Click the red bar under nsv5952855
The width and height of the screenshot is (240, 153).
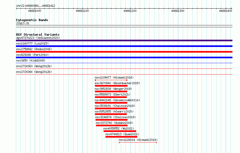click(x=111, y=114)
